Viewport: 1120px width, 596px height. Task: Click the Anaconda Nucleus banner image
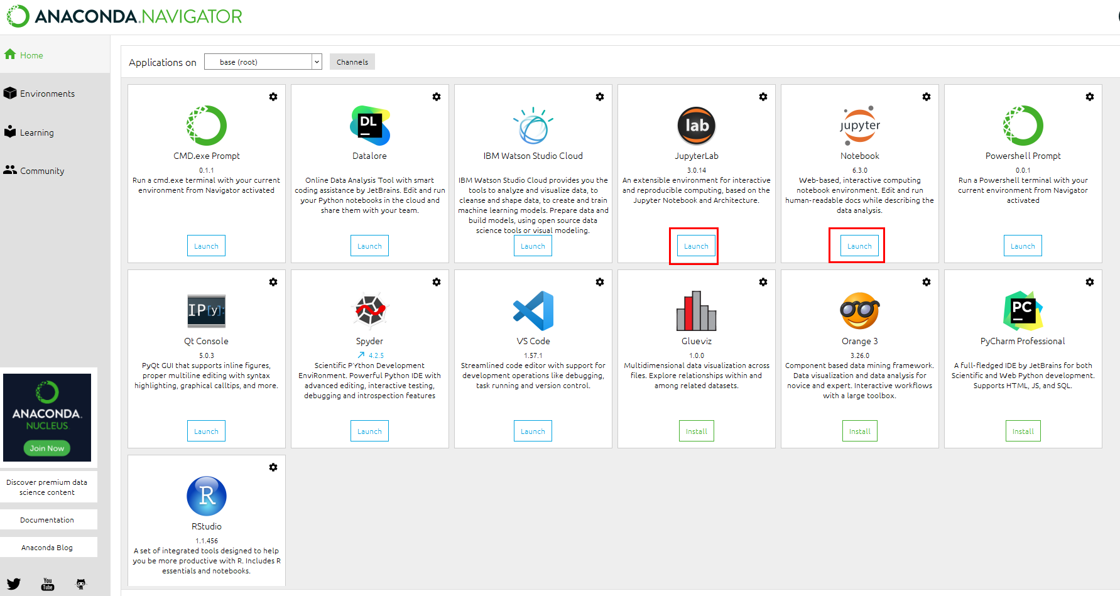pyautogui.click(x=47, y=418)
